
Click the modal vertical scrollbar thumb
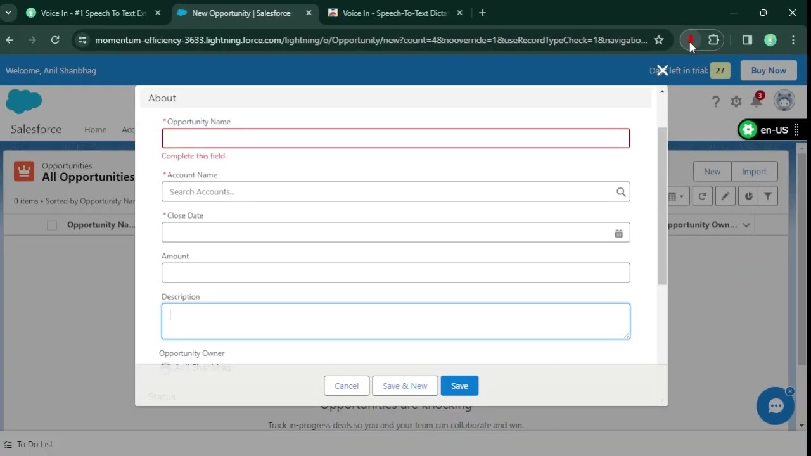(662, 206)
